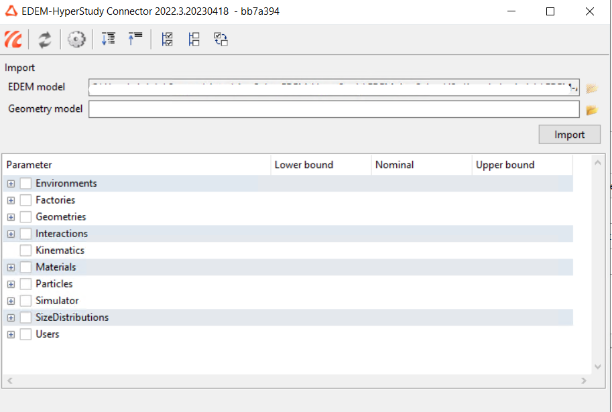Screen dimensions: 612x412
Task: Tick the Environments checkbox
Action: 25,184
